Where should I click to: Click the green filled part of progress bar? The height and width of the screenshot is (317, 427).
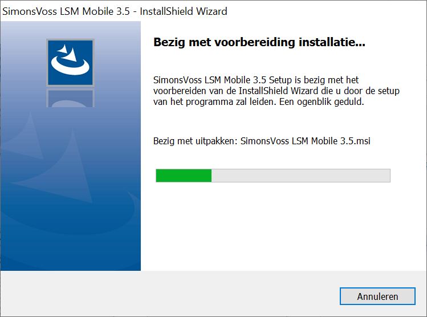pyautogui.click(x=184, y=176)
